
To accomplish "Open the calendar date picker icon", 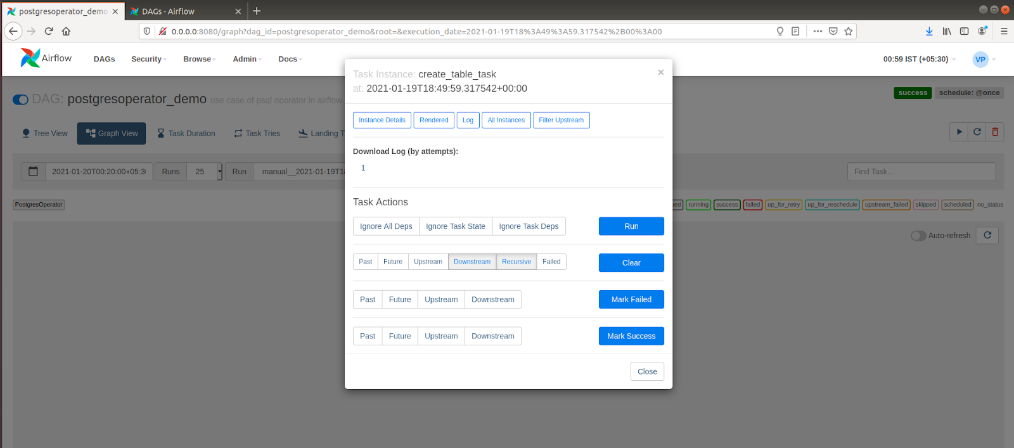I will click(34, 171).
